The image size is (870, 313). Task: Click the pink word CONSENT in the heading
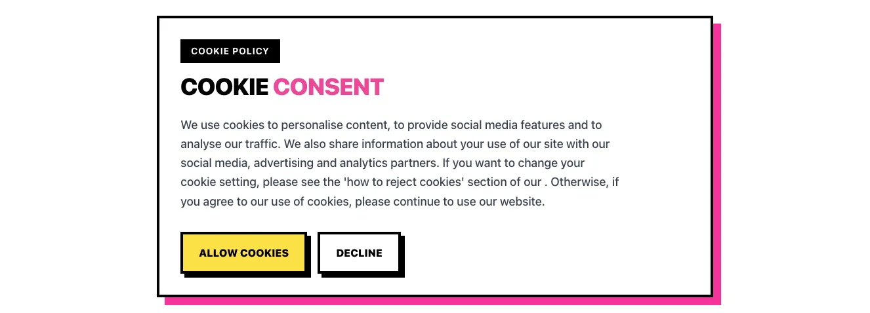coord(328,87)
